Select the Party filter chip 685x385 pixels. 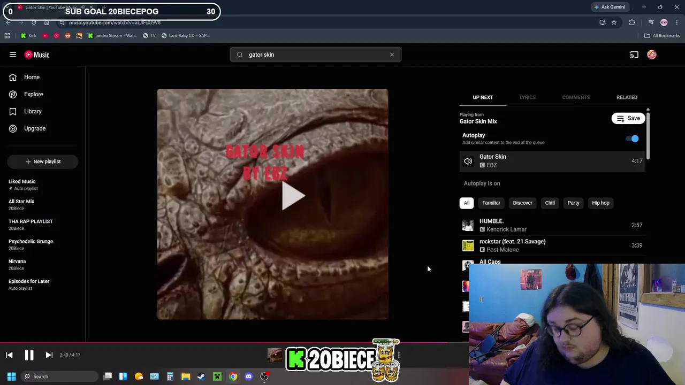573,203
